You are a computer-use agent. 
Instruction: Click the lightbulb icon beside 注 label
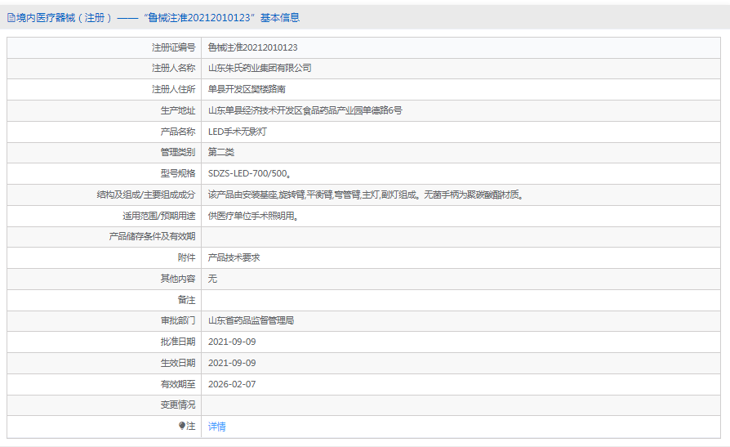(x=182, y=426)
